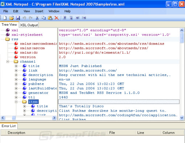Click 'MSDN and TechNet RSS Service 1.1.0.0'
Screen dimensions: 185x143
(99, 93)
